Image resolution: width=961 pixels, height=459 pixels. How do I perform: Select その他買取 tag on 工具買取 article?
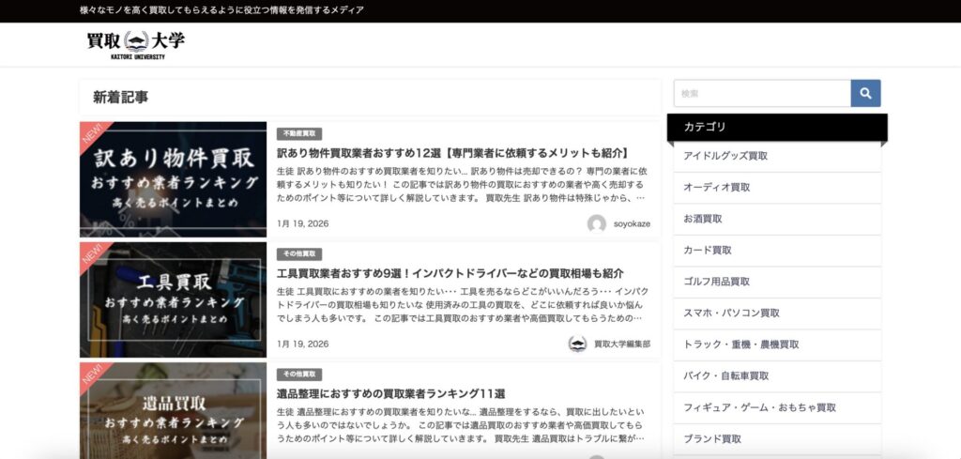point(299,254)
